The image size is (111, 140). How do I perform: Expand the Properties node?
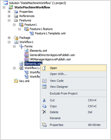pyautogui.click(x=9, y=12)
